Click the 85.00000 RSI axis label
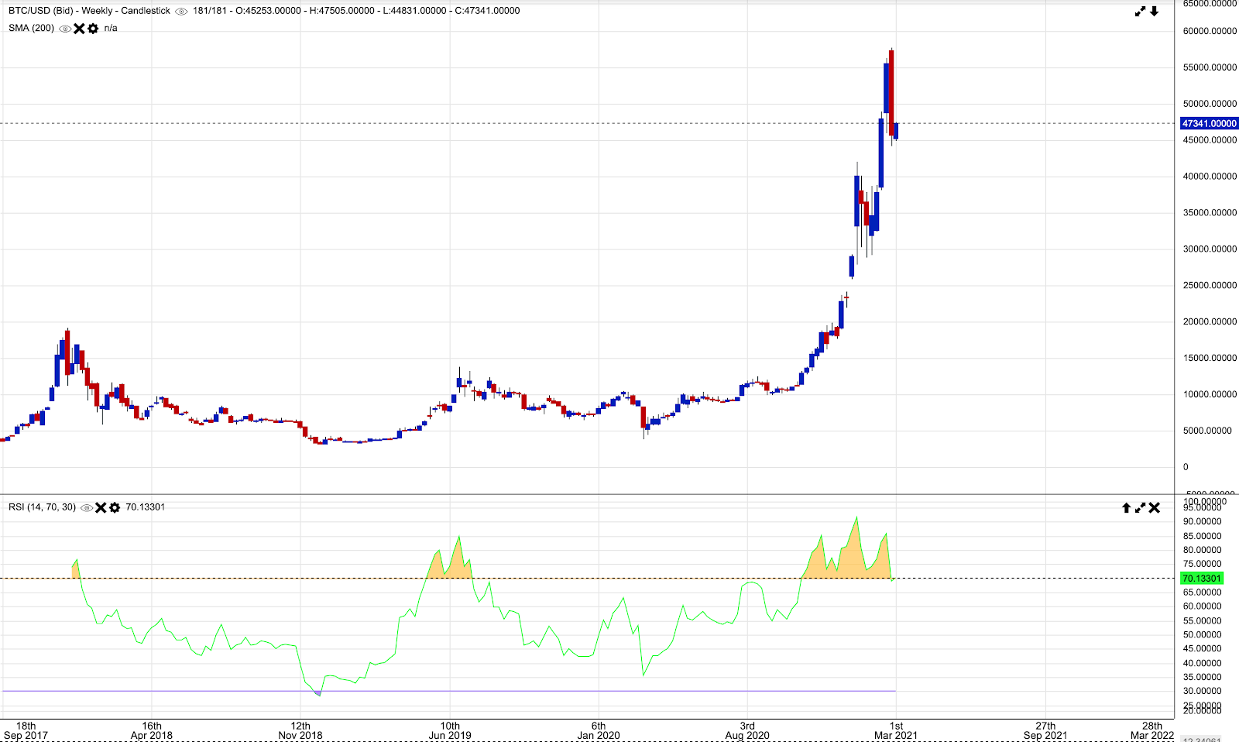 coord(1202,536)
